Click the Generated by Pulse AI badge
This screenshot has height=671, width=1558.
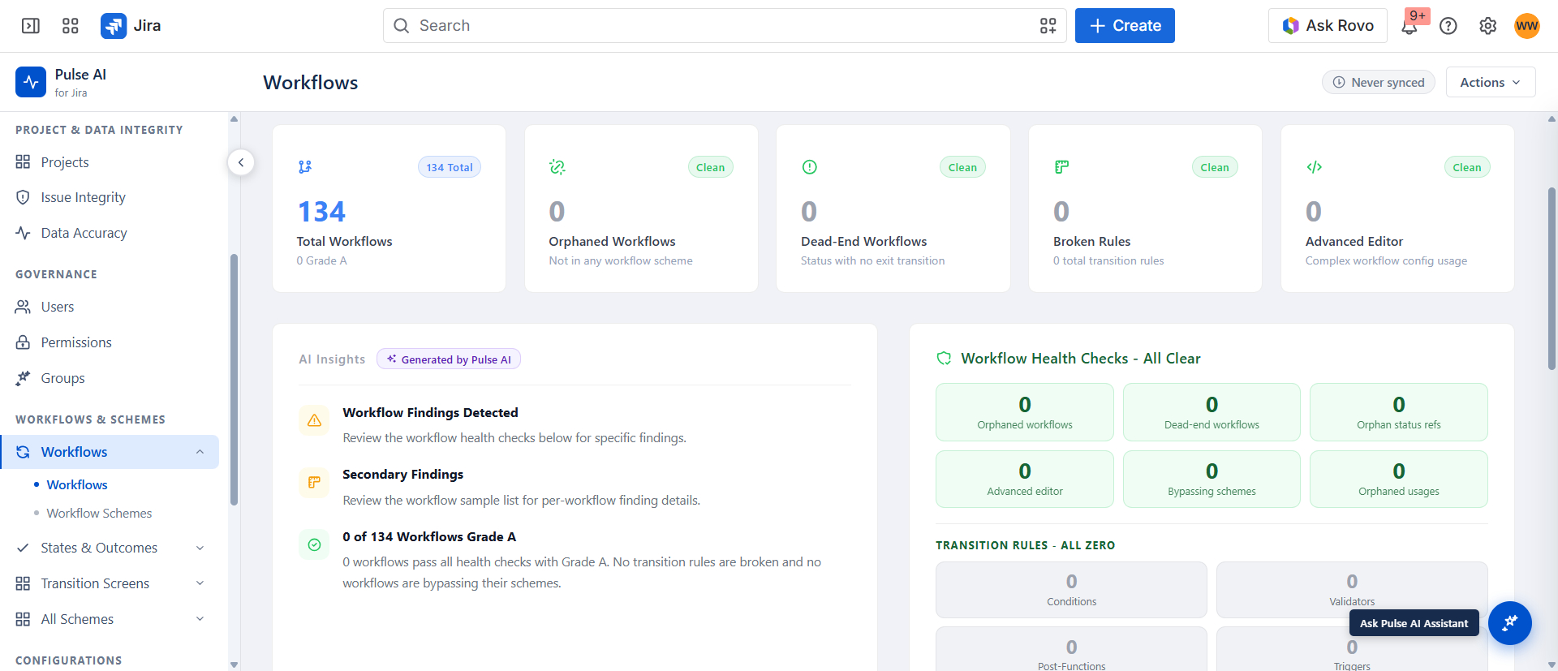[x=449, y=359]
